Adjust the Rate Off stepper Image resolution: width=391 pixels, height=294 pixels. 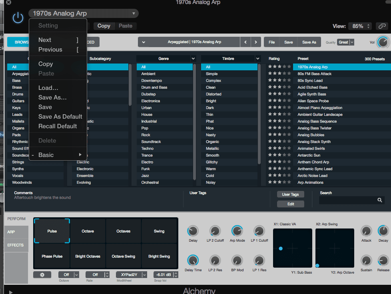(107, 274)
